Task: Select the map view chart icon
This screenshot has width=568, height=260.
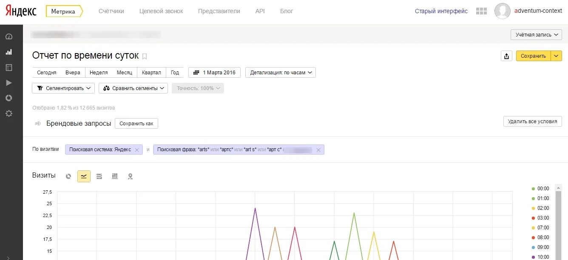Action: 130,176
